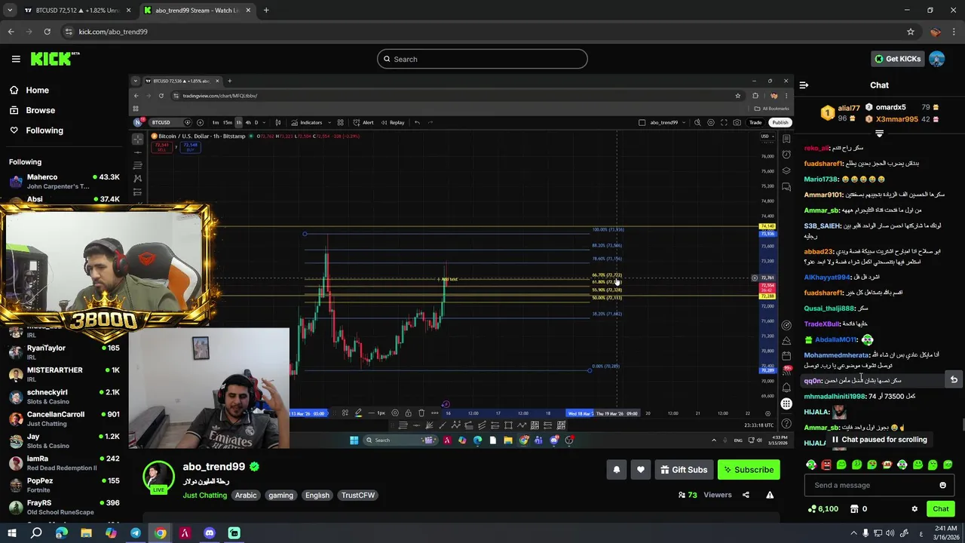Report the stream warning icon
The height and width of the screenshot is (543, 965).
[770, 495]
